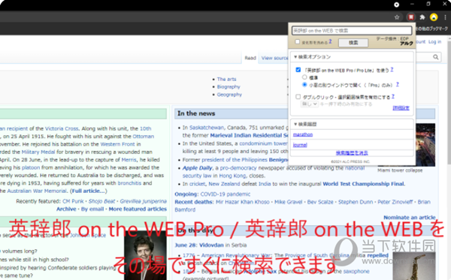Click the By email link
The width and height of the screenshot is (451, 280).
[92, 209]
